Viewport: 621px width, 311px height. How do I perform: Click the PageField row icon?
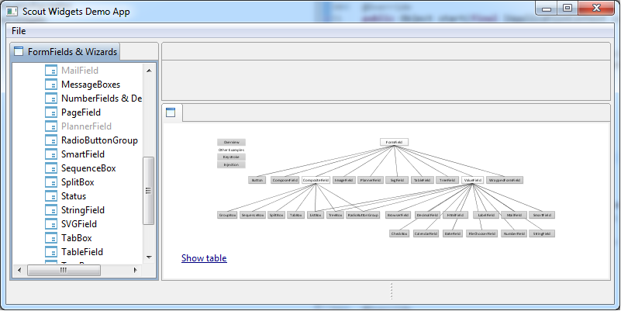coord(51,112)
